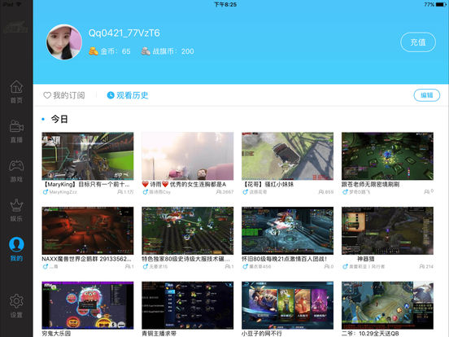Viewport: 449px width, 337px height.
Task: Tap gender icon under NAXX stream
Action: click(x=46, y=266)
